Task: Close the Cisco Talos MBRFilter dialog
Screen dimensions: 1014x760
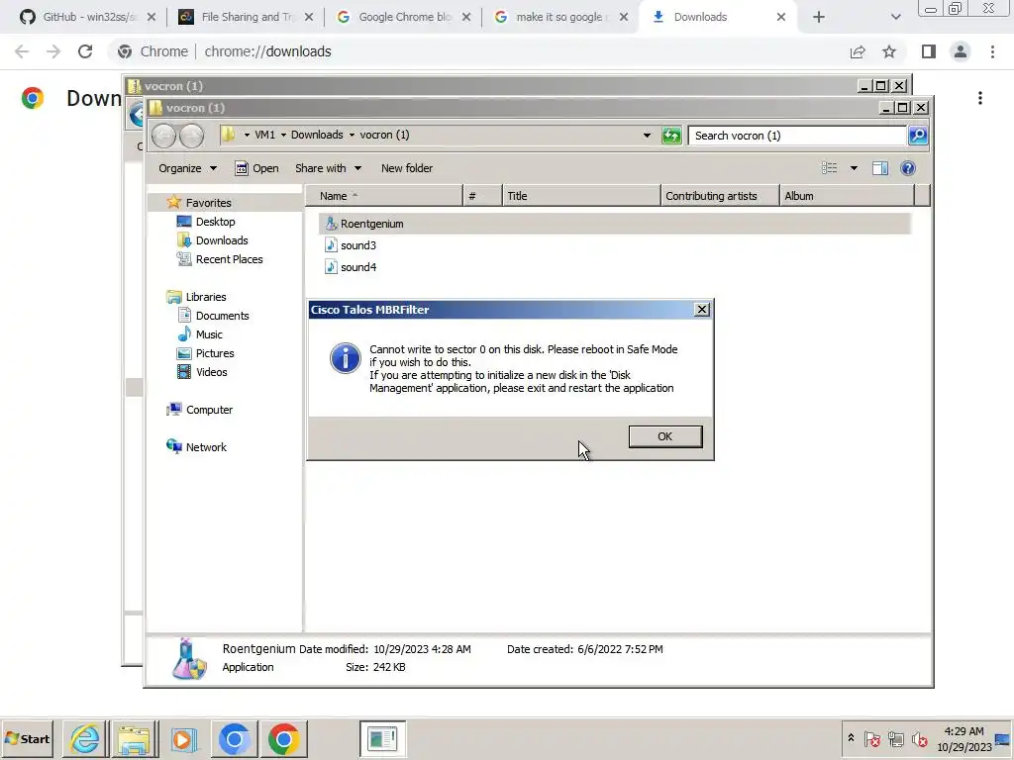Action: (702, 310)
